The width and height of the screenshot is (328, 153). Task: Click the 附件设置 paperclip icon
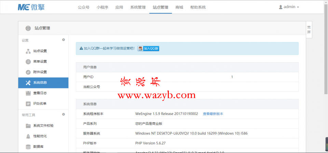pos(28,72)
